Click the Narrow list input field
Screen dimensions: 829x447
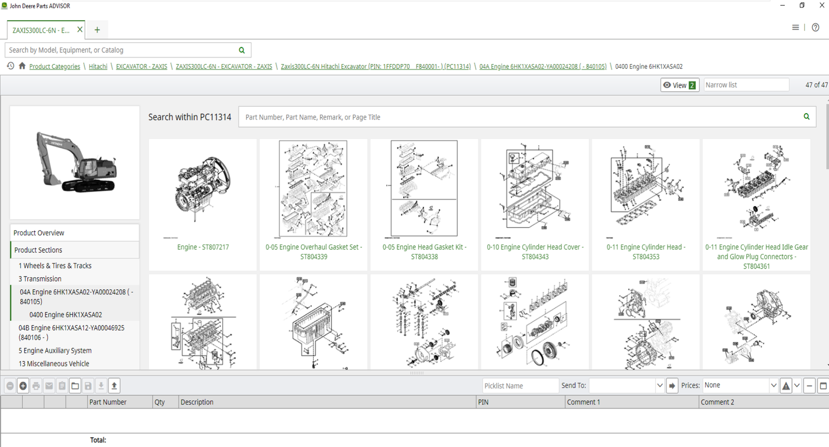click(746, 85)
